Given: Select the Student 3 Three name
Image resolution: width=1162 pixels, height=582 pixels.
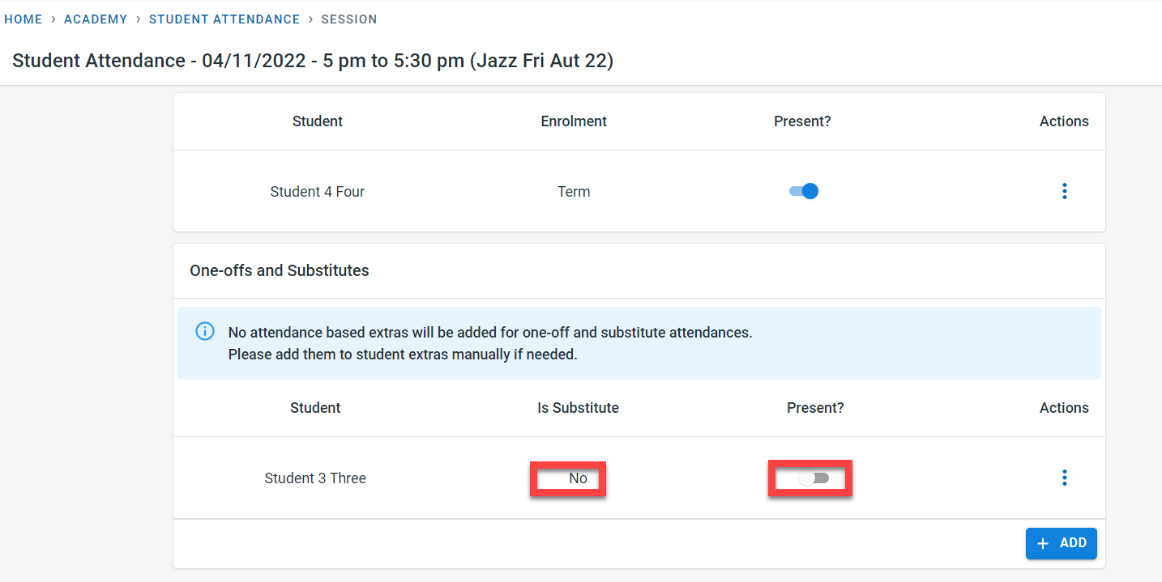Looking at the screenshot, I should coord(315,478).
